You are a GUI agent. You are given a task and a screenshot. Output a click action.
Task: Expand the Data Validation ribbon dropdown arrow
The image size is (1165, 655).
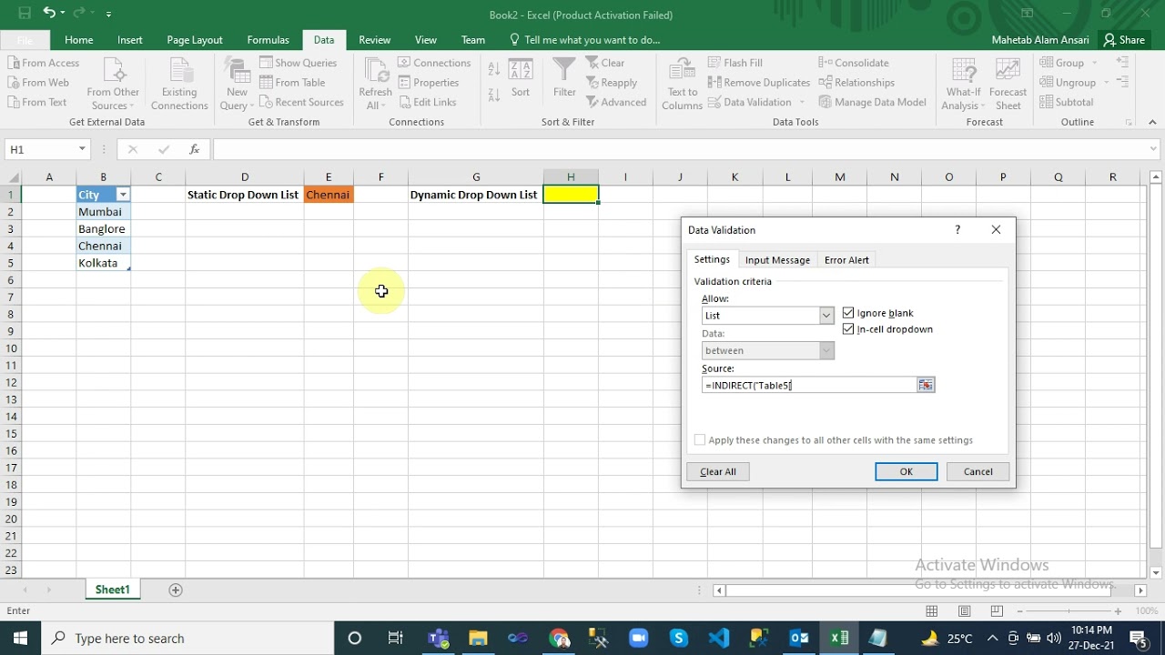coord(802,102)
